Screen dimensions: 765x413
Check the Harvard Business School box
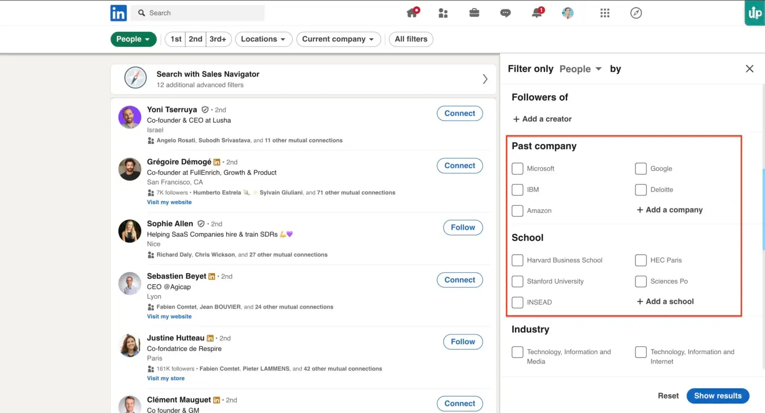(517, 260)
